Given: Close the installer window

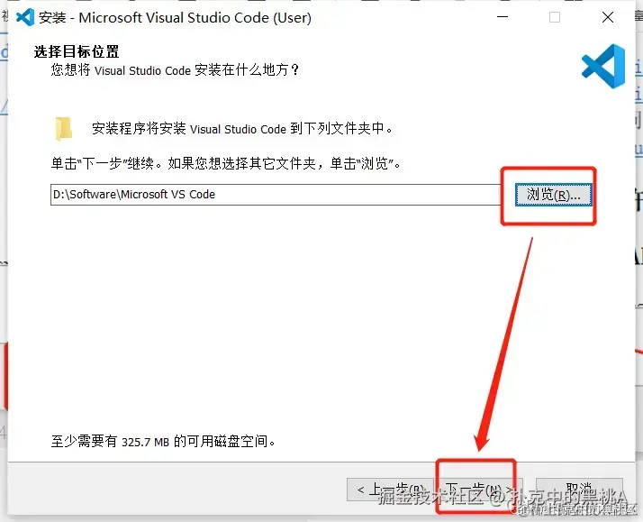Looking at the screenshot, I should [x=608, y=17].
